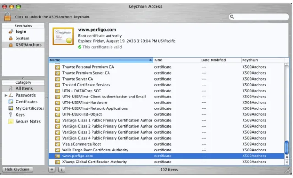Click the Passwords category icon
The image size is (293, 178).
tap(11, 95)
